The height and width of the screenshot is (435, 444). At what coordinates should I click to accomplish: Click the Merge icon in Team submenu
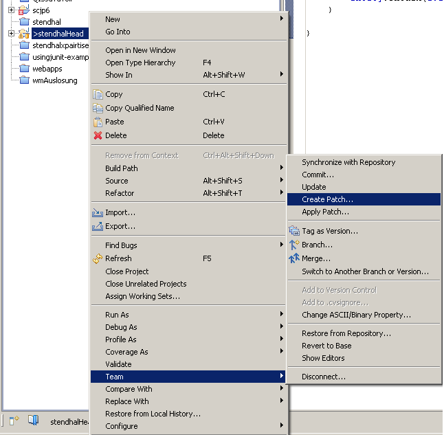pyautogui.click(x=294, y=258)
